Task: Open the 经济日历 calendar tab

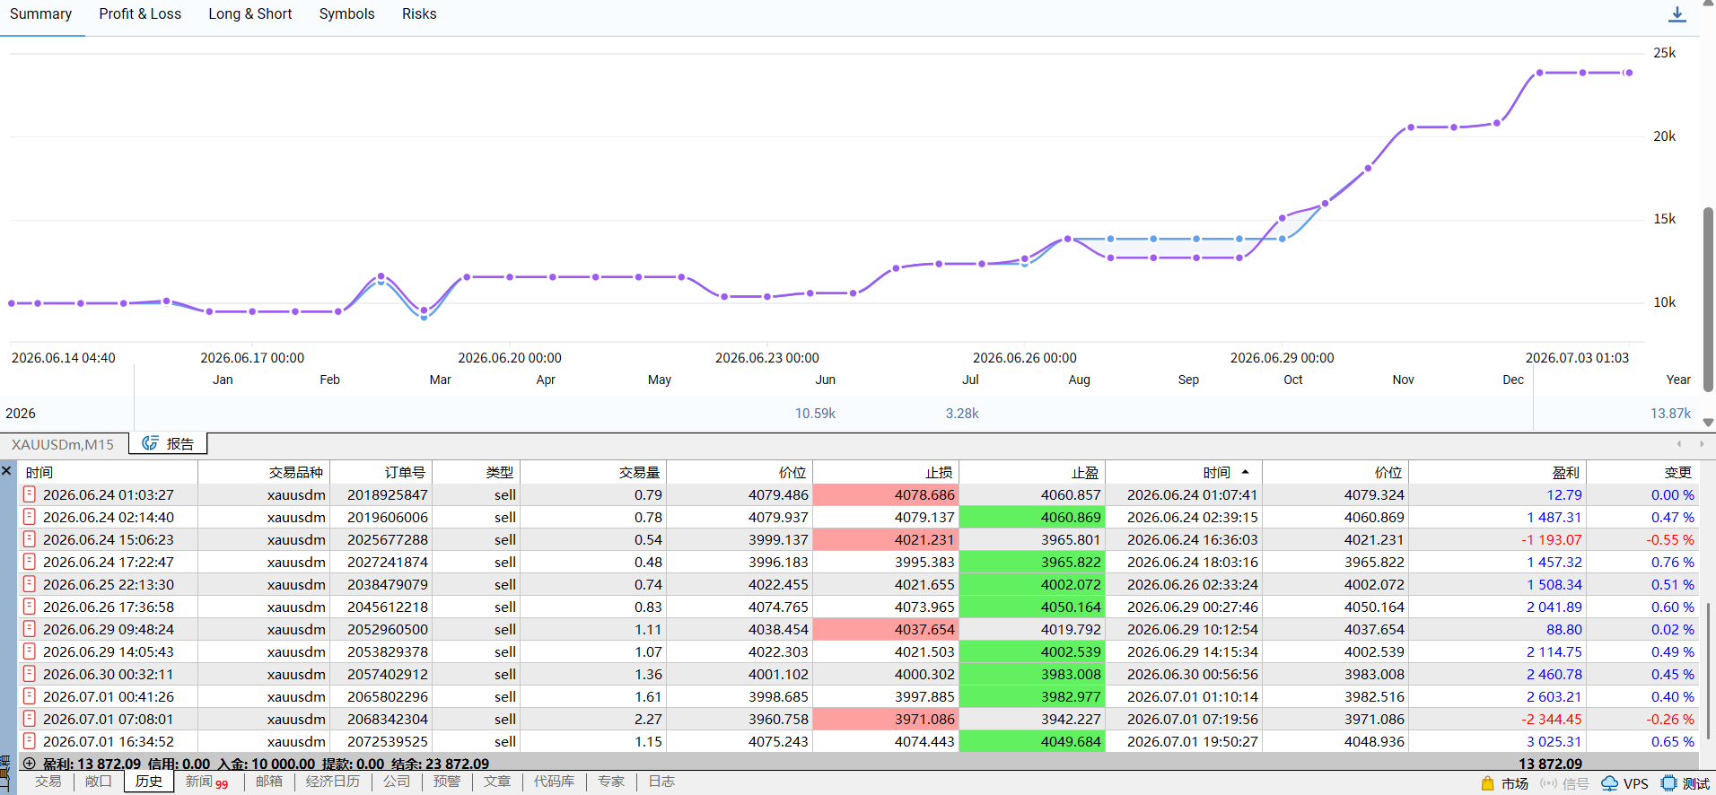Action: point(333,782)
